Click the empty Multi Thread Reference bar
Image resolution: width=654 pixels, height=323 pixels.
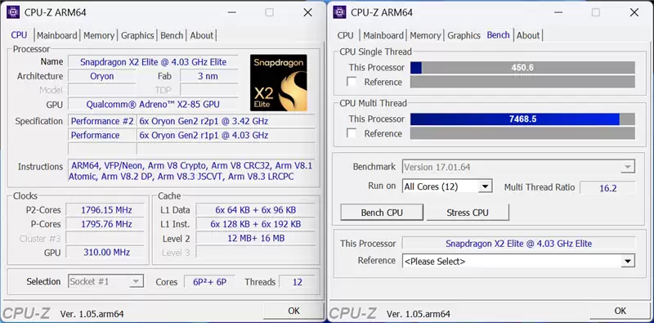click(522, 133)
